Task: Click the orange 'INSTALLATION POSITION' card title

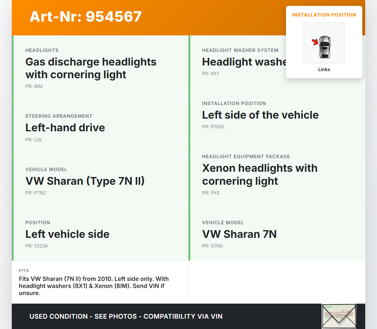Action: pos(324,15)
